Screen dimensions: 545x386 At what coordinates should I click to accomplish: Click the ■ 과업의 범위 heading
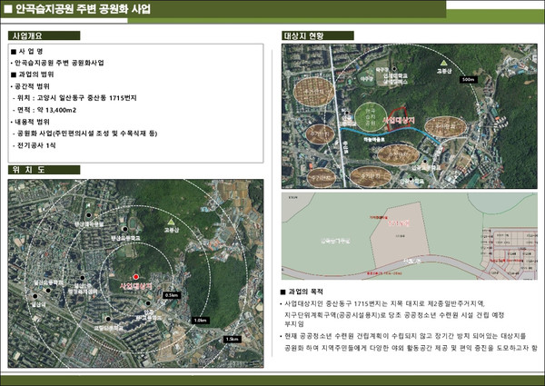33,74
